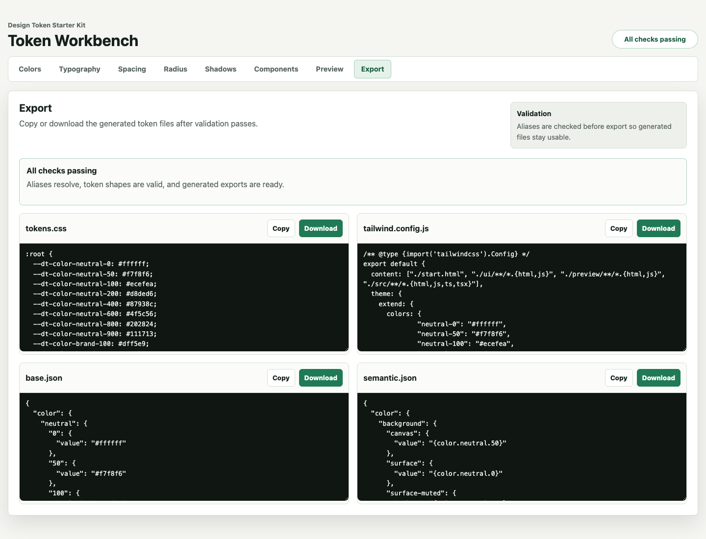Click the line '--dt-color-neutral-100: #ecefea;'
Image resolution: width=706 pixels, height=539 pixels.
point(95,284)
